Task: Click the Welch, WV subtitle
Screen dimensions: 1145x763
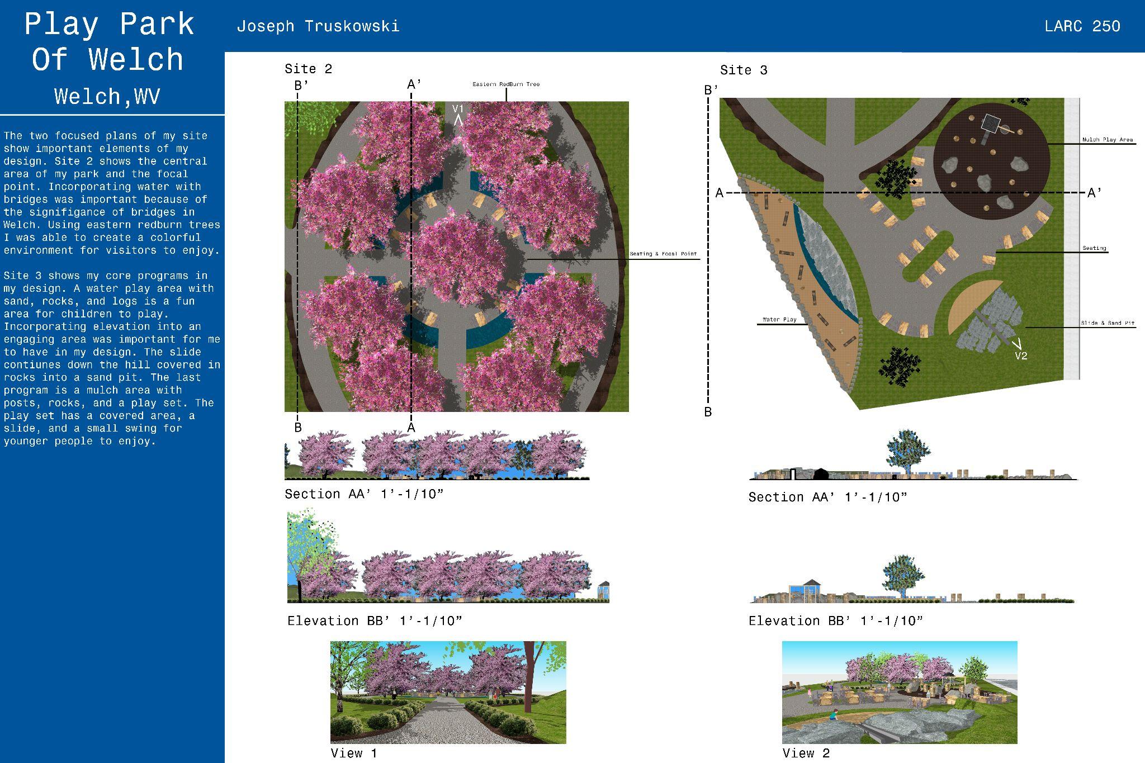Action: pyautogui.click(x=107, y=97)
